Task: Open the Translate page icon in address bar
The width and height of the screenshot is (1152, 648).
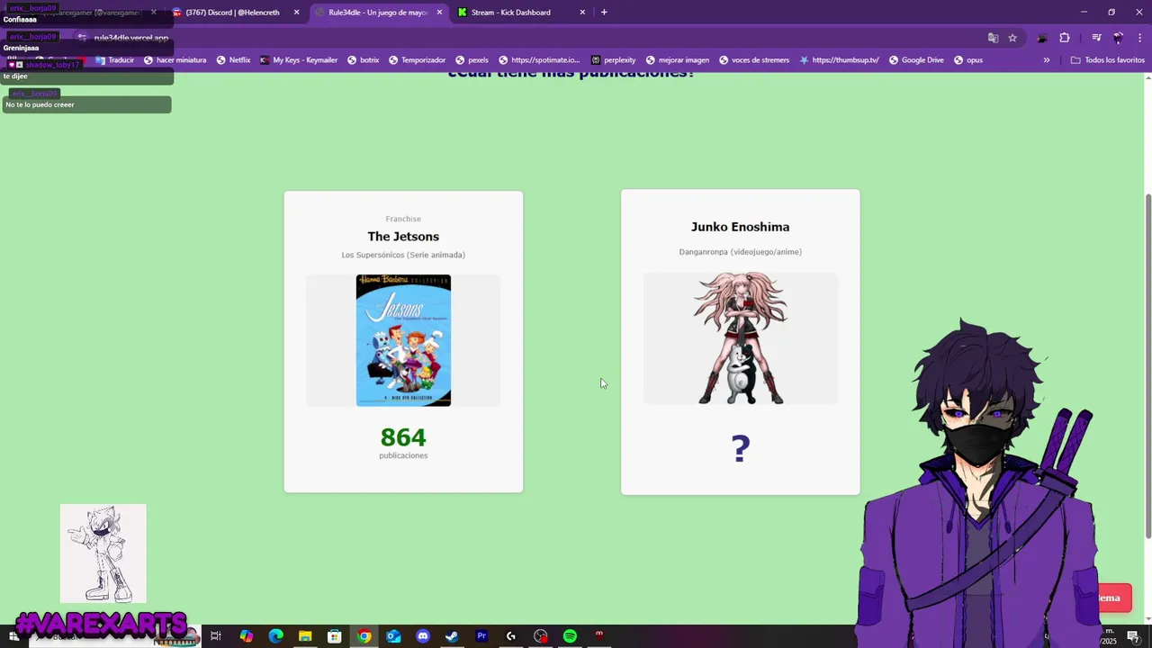Action: point(993,38)
